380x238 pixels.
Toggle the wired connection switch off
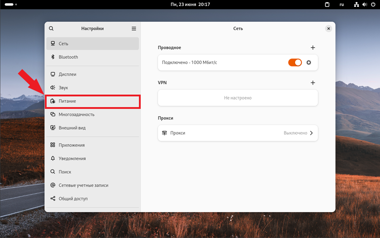click(295, 63)
